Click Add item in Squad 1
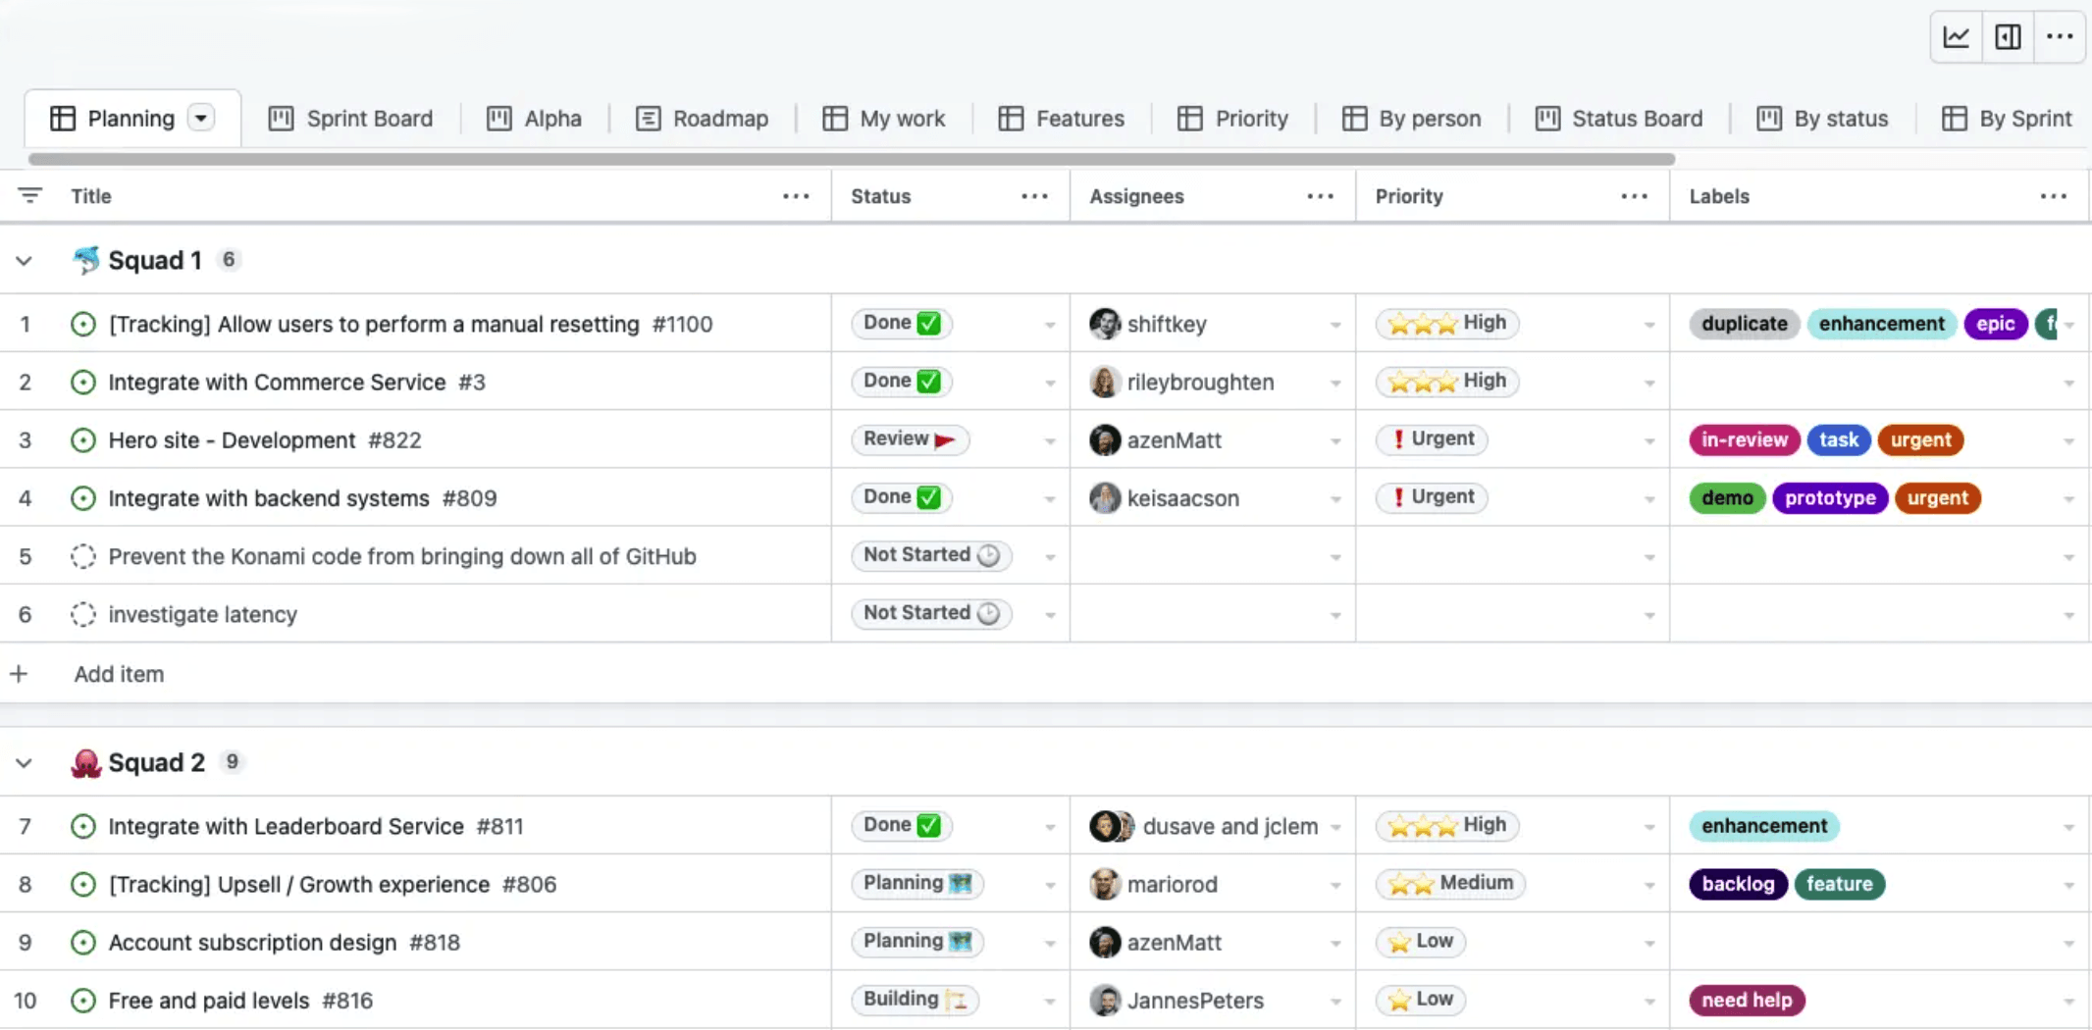 (119, 674)
